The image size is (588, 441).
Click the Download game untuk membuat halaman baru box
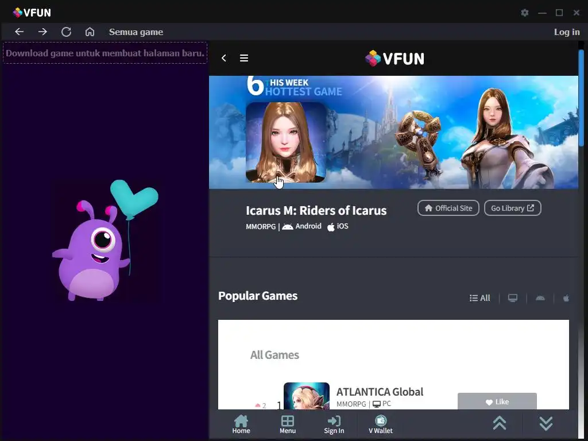click(x=105, y=53)
